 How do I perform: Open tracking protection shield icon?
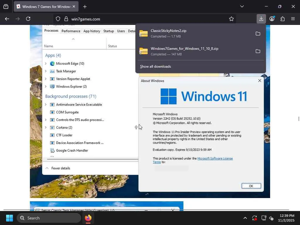58,19
